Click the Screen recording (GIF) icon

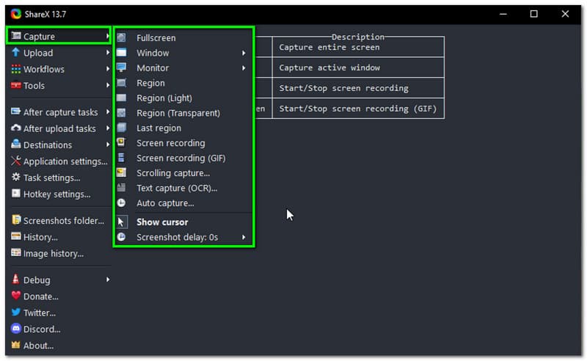pyautogui.click(x=121, y=158)
